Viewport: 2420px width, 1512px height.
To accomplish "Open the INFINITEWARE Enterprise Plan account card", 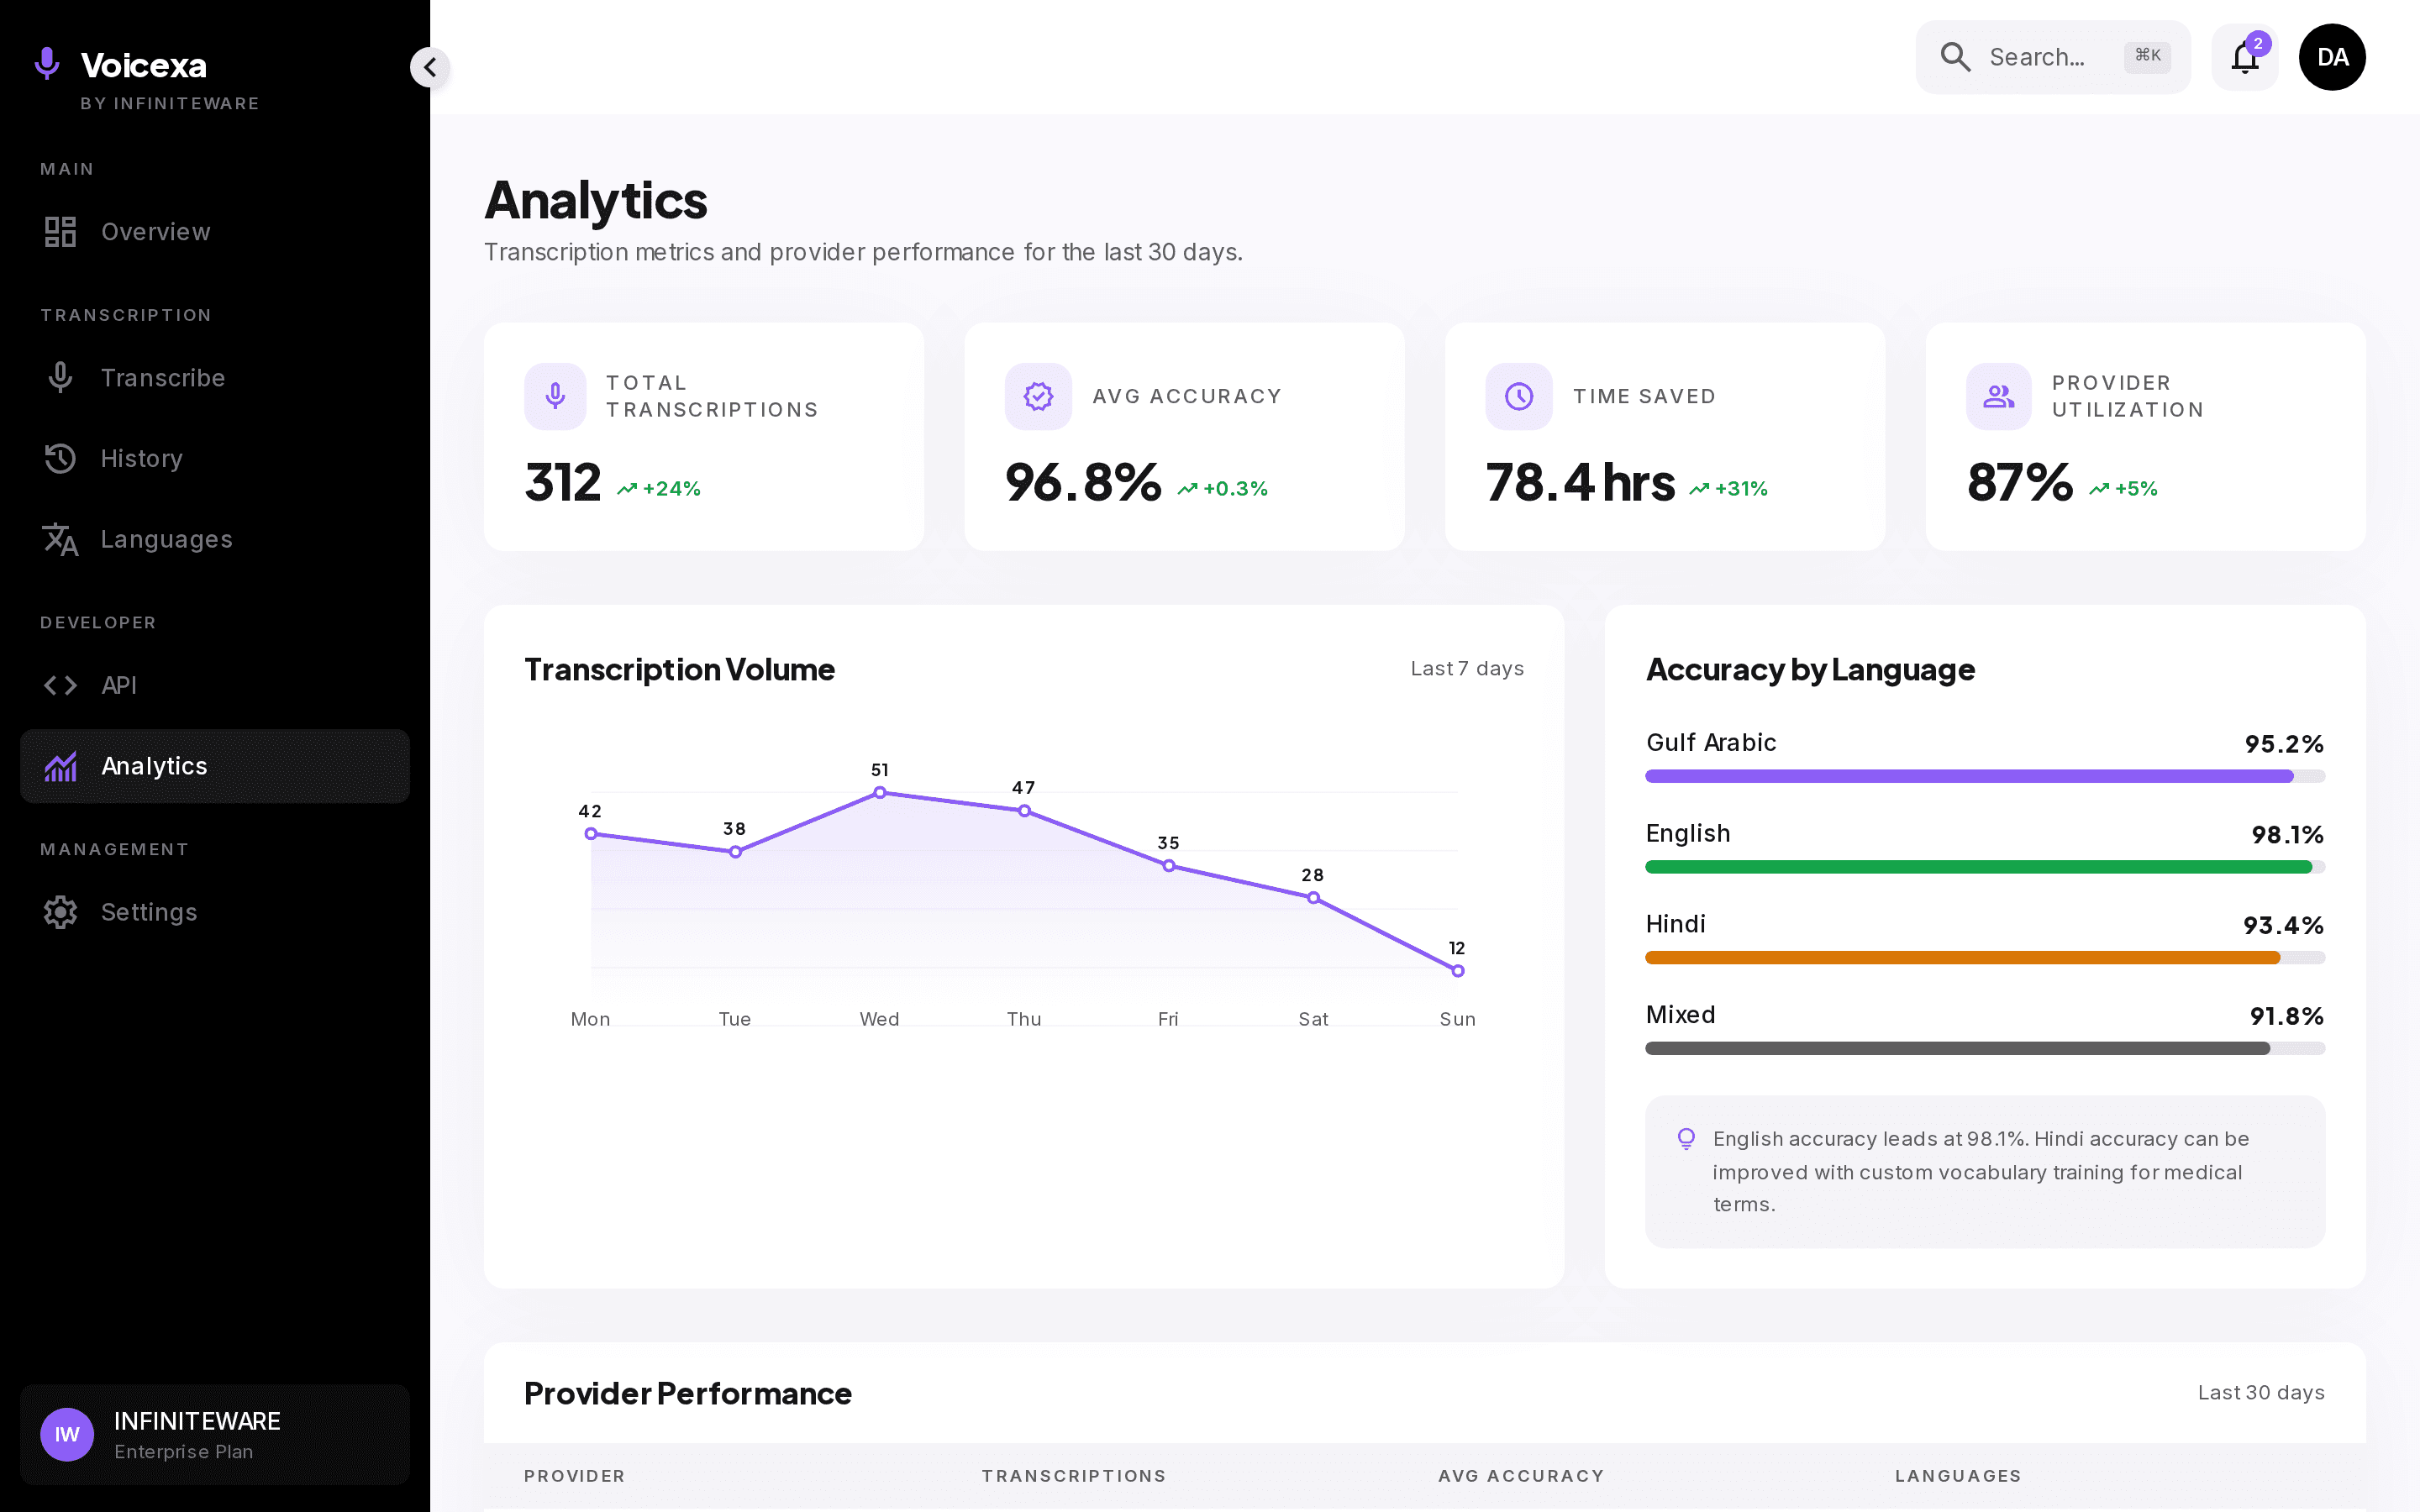I will pyautogui.click(x=215, y=1435).
